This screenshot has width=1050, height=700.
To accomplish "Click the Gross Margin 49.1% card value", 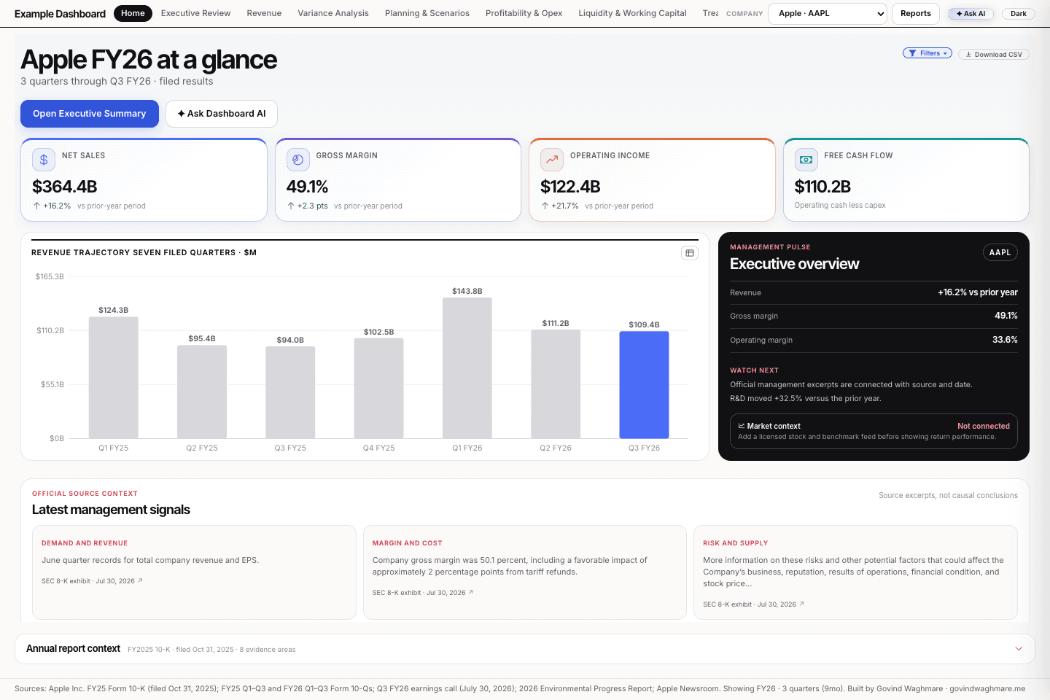I will (307, 187).
